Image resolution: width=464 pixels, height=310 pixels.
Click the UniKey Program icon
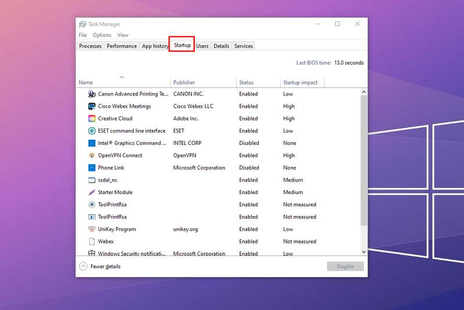point(92,229)
